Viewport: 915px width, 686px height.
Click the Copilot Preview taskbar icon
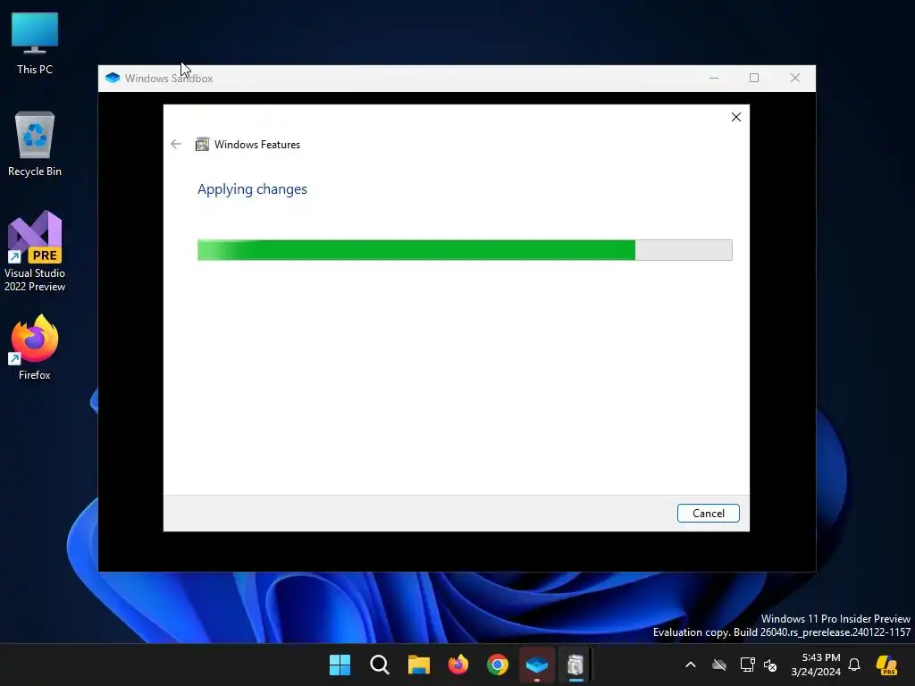[x=886, y=665]
